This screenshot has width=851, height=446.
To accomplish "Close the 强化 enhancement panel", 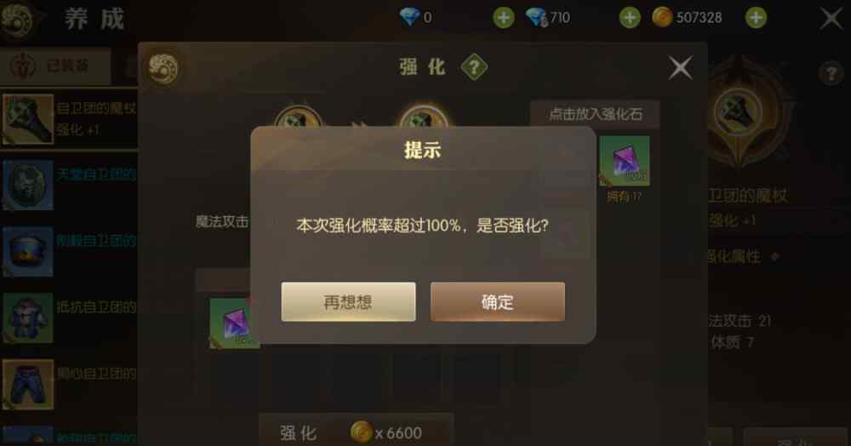I will click(680, 68).
